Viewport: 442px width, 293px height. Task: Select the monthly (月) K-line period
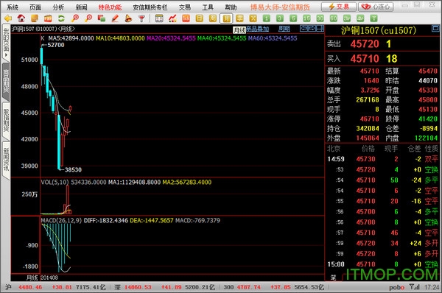coord(226,18)
